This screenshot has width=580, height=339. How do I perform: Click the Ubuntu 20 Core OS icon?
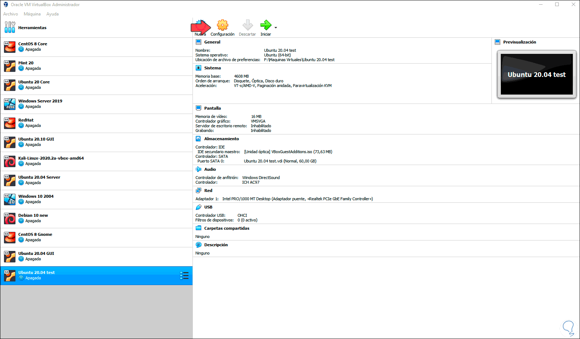coord(10,85)
